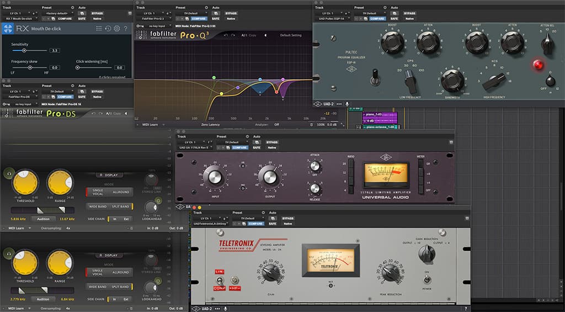Click the UAD-2 microphone icon under Pultec
565x312 pixels.
click(x=348, y=104)
